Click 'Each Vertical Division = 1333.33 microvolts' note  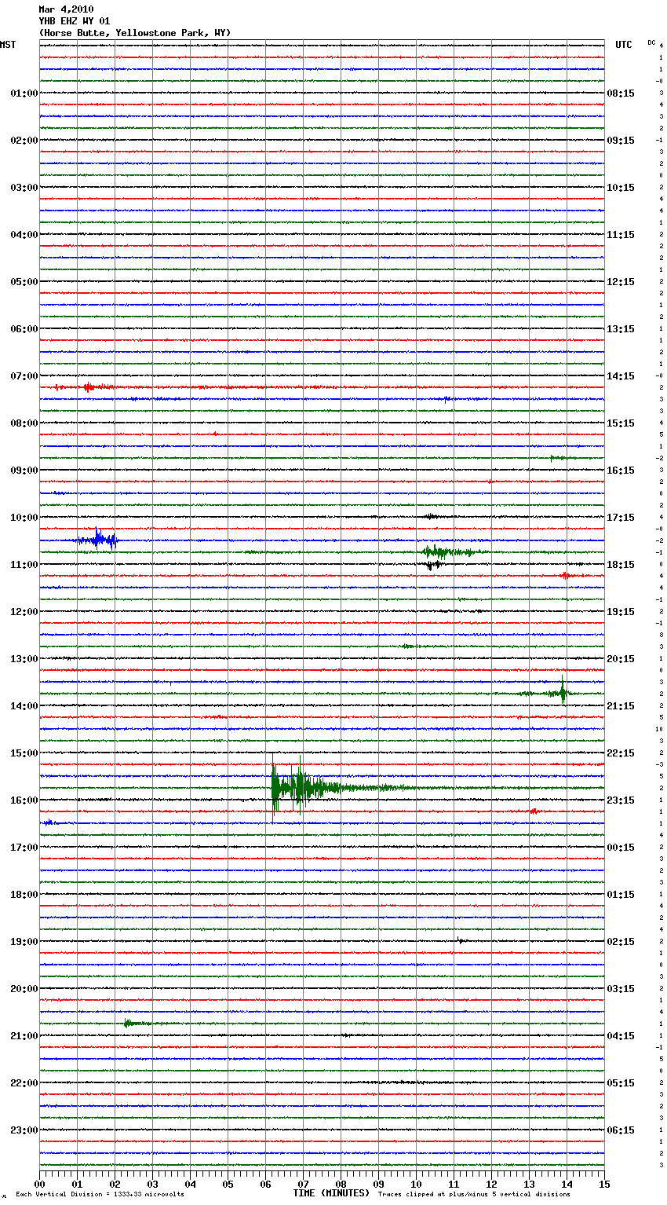point(100,1195)
